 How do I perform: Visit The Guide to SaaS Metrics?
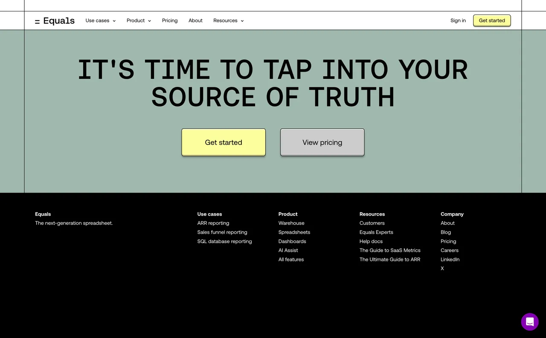[389, 250]
